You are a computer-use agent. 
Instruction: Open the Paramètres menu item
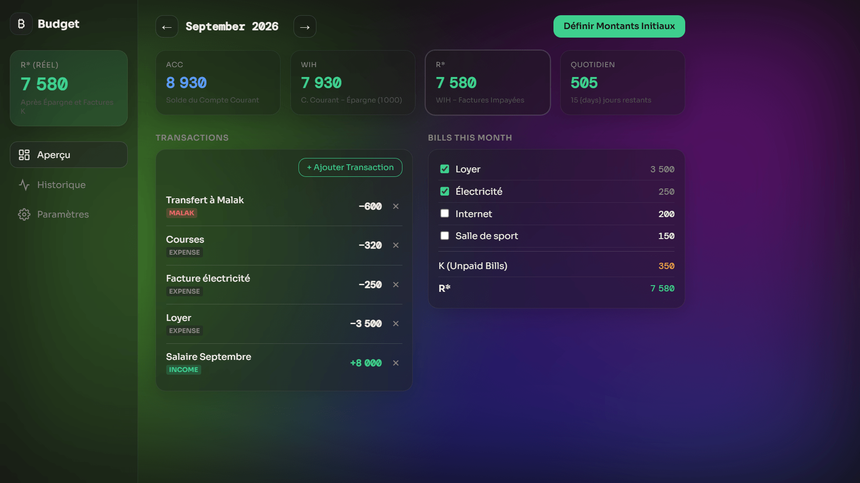pos(69,214)
